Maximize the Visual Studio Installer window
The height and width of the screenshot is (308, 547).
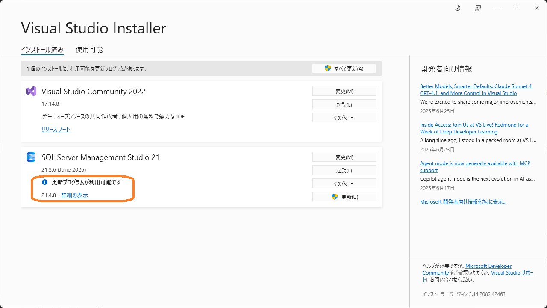pos(517,8)
